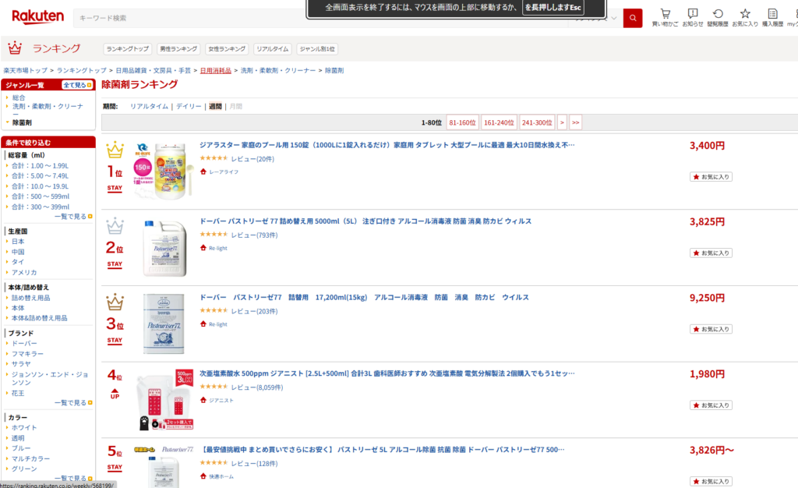The width and height of the screenshot is (798, 488).
Task: Click the Rakuten logo
Action: pos(37,17)
